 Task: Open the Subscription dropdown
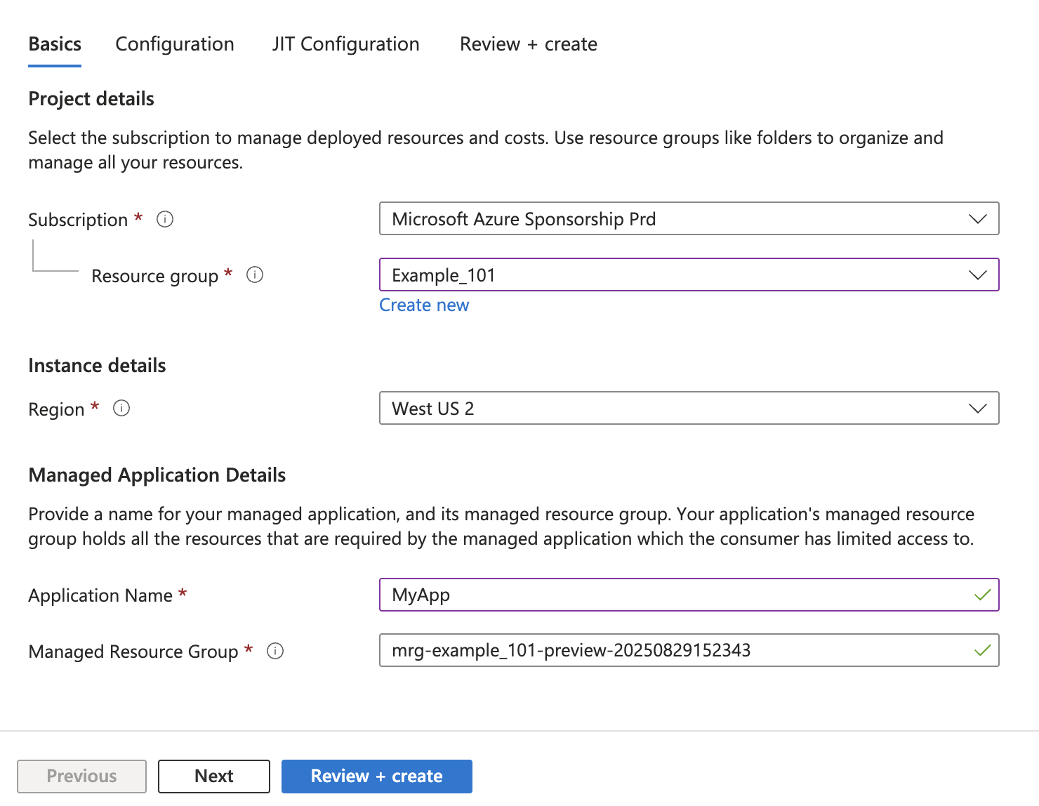pos(689,218)
